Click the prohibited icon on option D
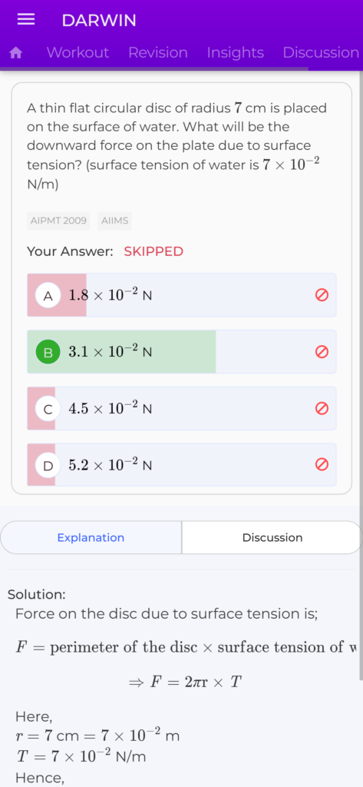 (x=322, y=465)
